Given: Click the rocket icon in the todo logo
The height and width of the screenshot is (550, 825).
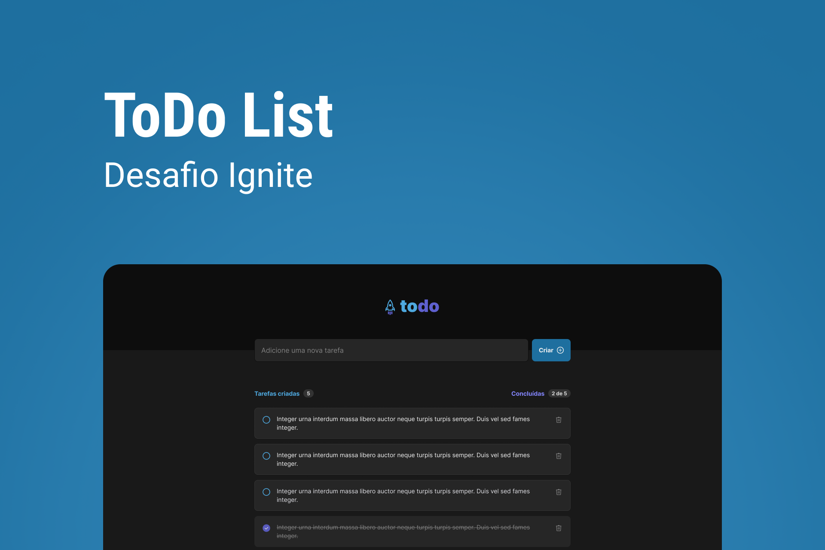Looking at the screenshot, I should pyautogui.click(x=390, y=306).
